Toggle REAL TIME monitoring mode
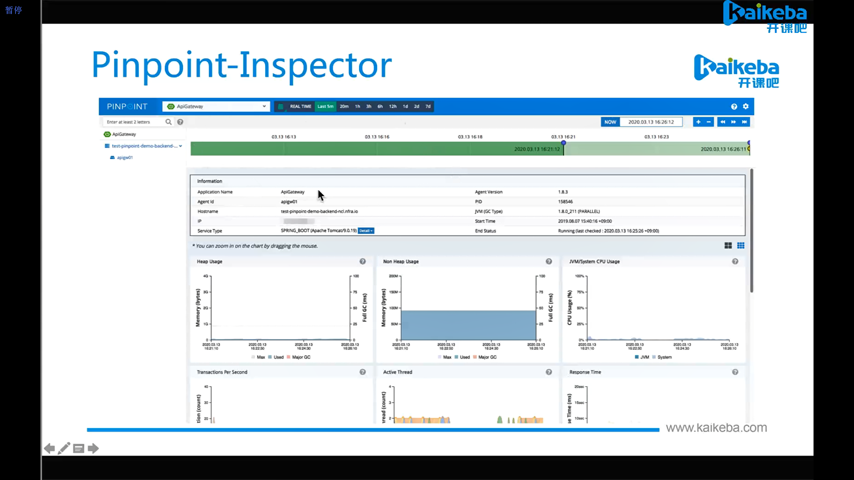 300,106
